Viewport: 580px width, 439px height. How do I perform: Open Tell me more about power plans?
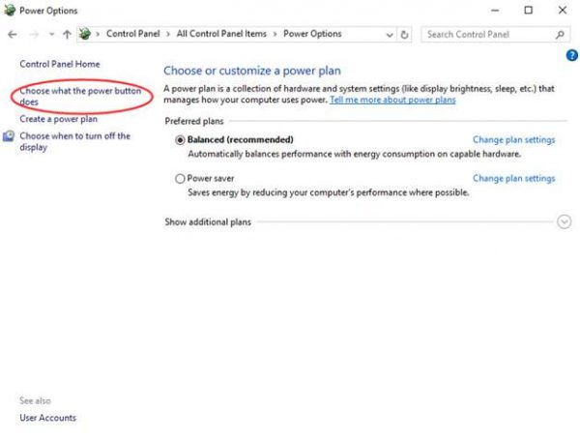[392, 100]
